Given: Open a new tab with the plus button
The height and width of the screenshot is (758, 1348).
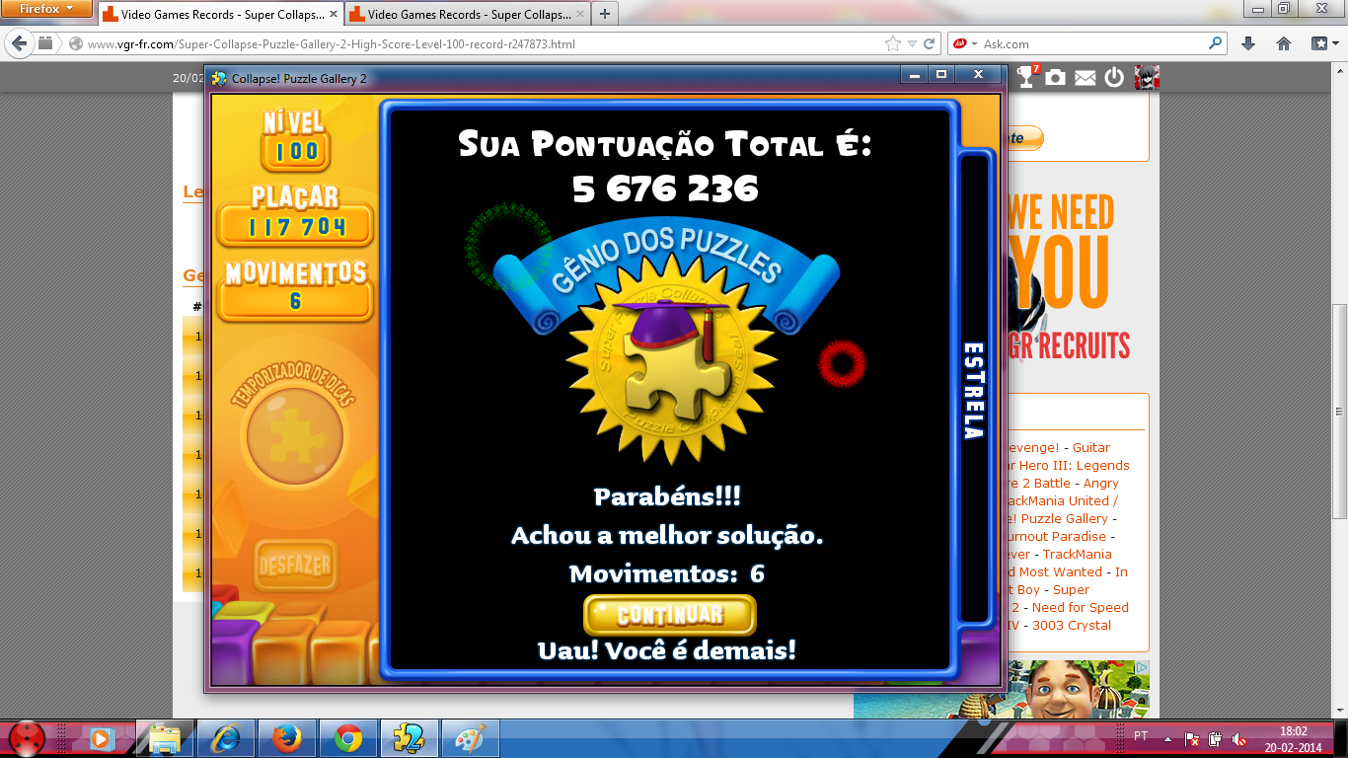Looking at the screenshot, I should click(604, 14).
